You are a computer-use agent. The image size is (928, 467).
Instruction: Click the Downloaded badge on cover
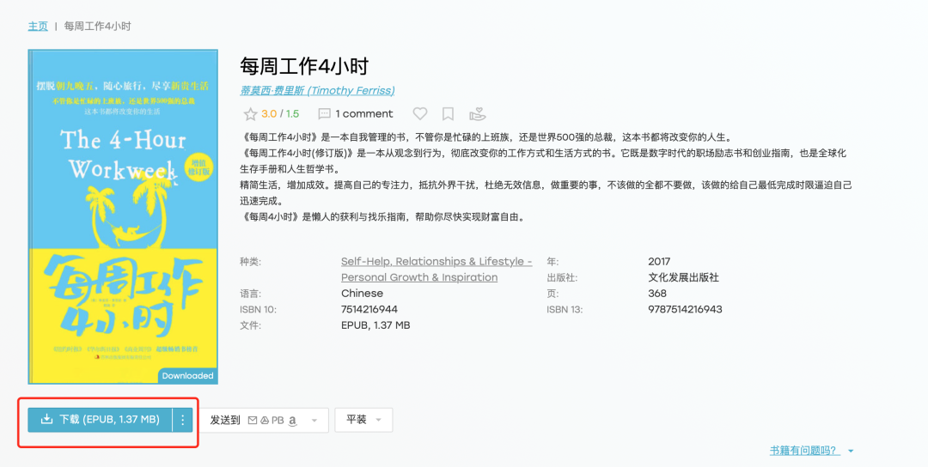187,376
